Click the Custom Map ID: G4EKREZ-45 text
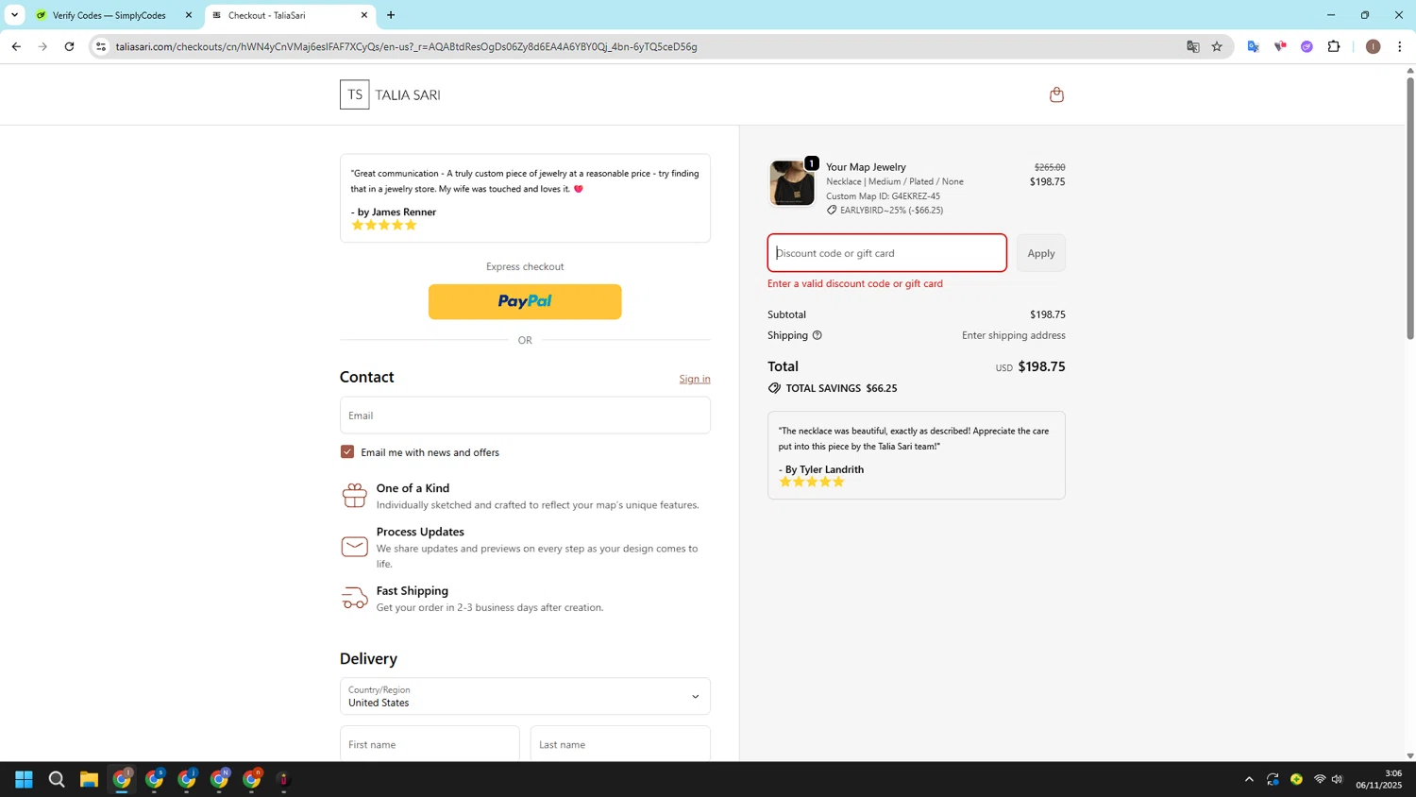 tap(883, 196)
